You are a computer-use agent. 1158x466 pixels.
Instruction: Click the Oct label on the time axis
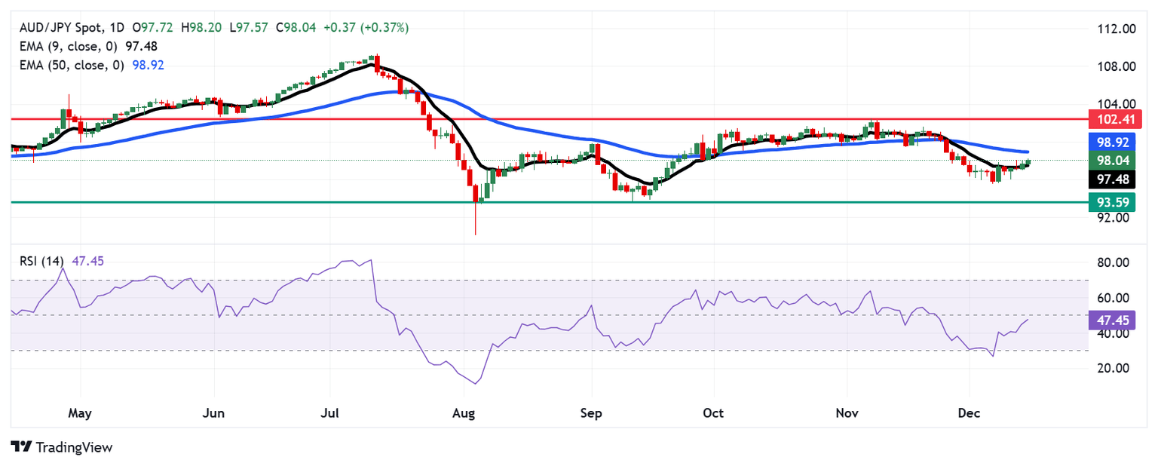[x=712, y=413]
